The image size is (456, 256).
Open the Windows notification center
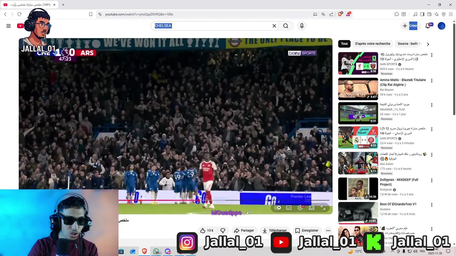tap(448, 251)
